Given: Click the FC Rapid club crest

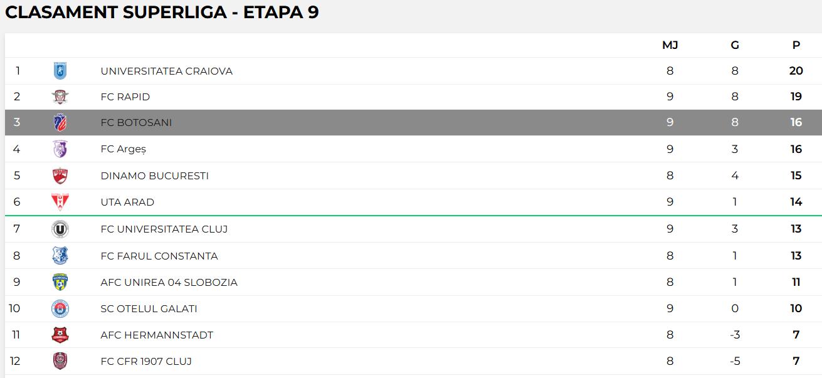Looking at the screenshot, I should tap(60, 97).
